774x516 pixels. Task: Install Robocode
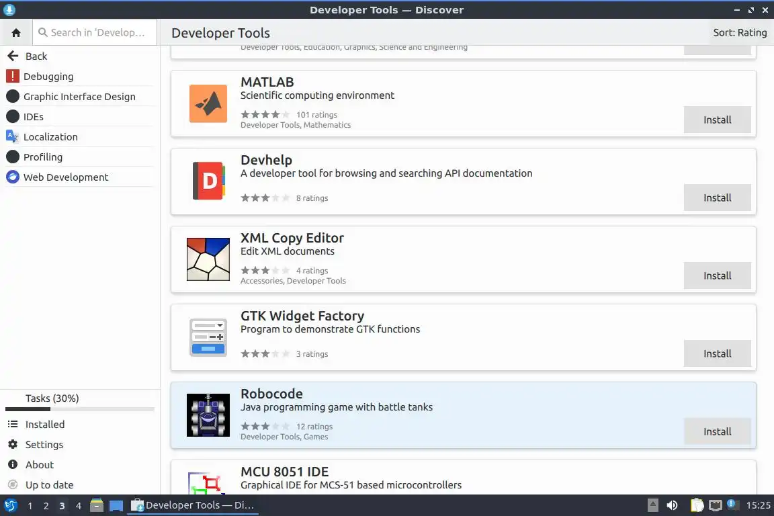[x=718, y=431]
